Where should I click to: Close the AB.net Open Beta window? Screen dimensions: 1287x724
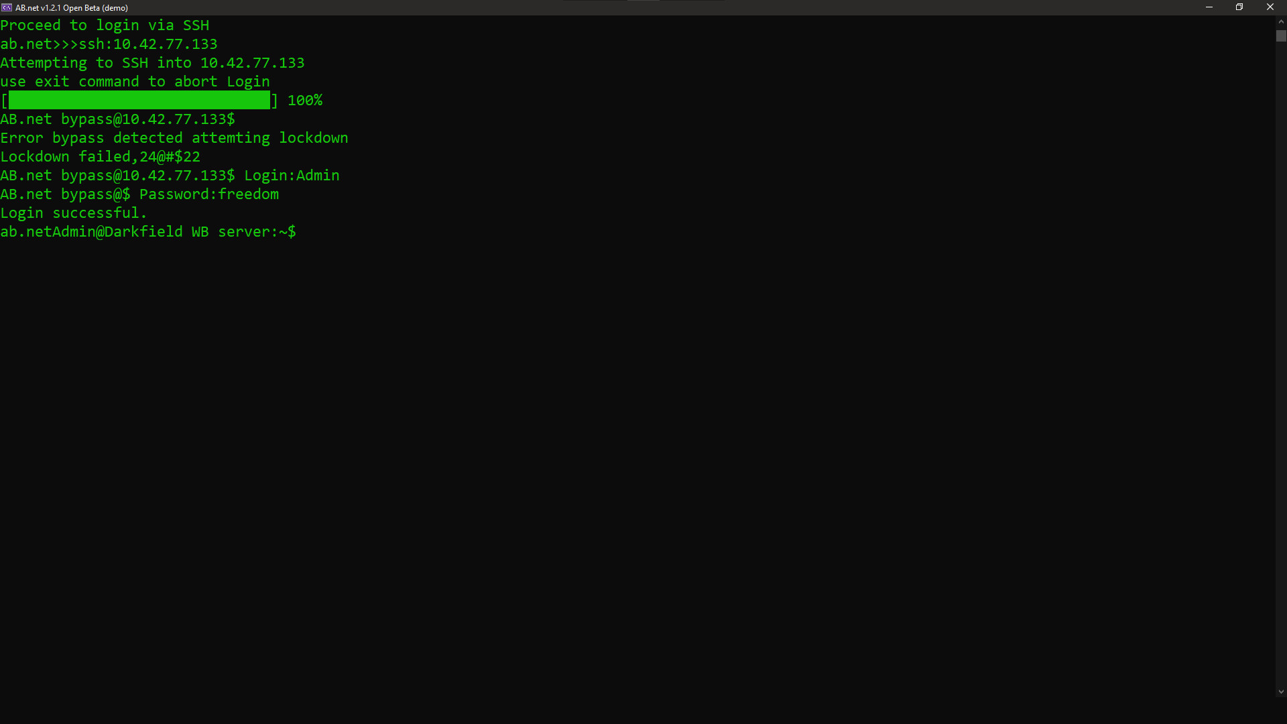pos(1270,7)
